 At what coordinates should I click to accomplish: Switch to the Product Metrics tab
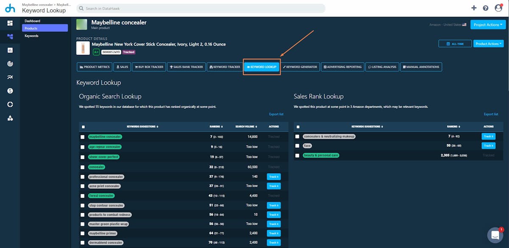coord(94,67)
